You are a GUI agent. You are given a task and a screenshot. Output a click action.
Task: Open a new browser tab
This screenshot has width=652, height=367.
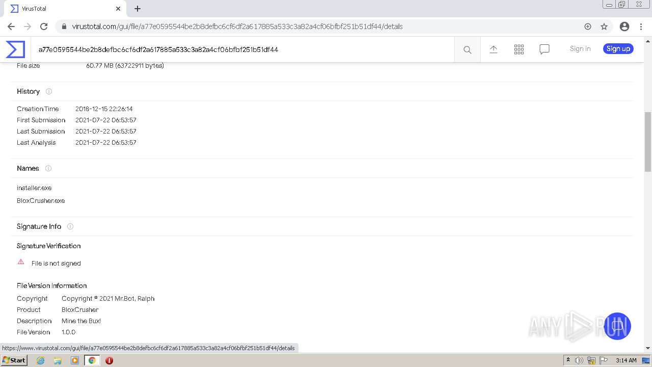tap(138, 9)
